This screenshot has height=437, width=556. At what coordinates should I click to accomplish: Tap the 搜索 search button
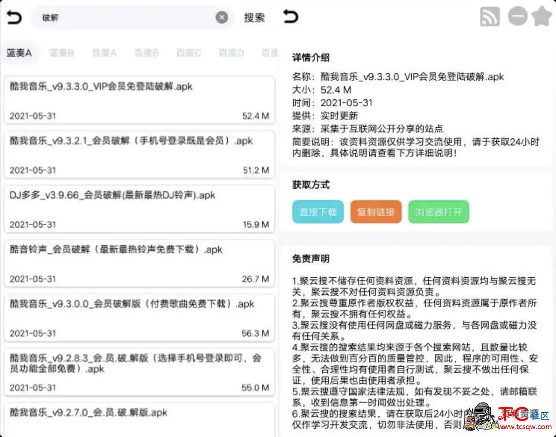254,18
